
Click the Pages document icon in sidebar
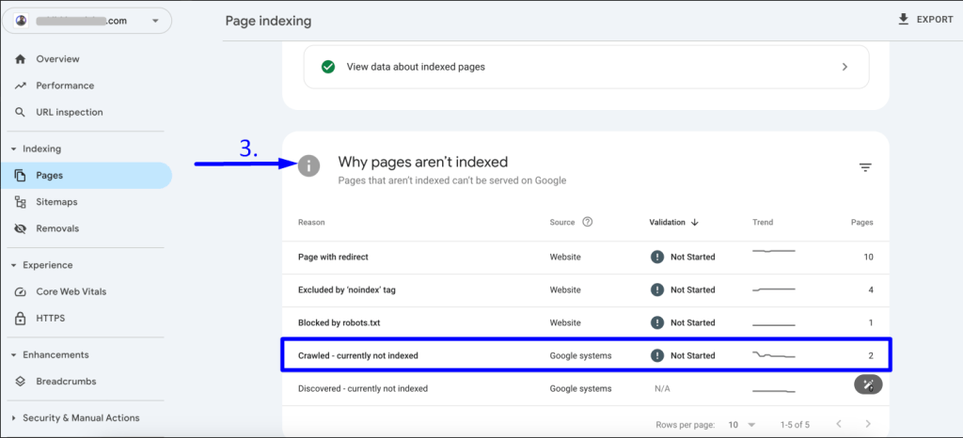pyautogui.click(x=21, y=176)
